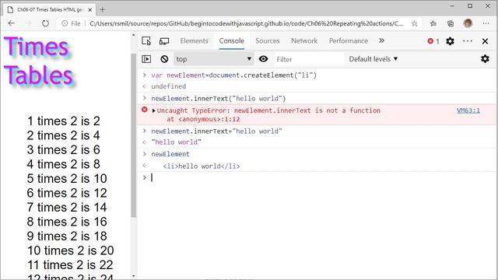Toggle device emulation icon in DevTools
Screen dimensions: 498x280
pyautogui.click(x=164, y=41)
